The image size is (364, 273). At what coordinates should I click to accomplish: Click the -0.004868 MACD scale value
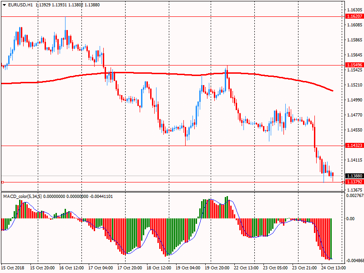click(x=354, y=261)
